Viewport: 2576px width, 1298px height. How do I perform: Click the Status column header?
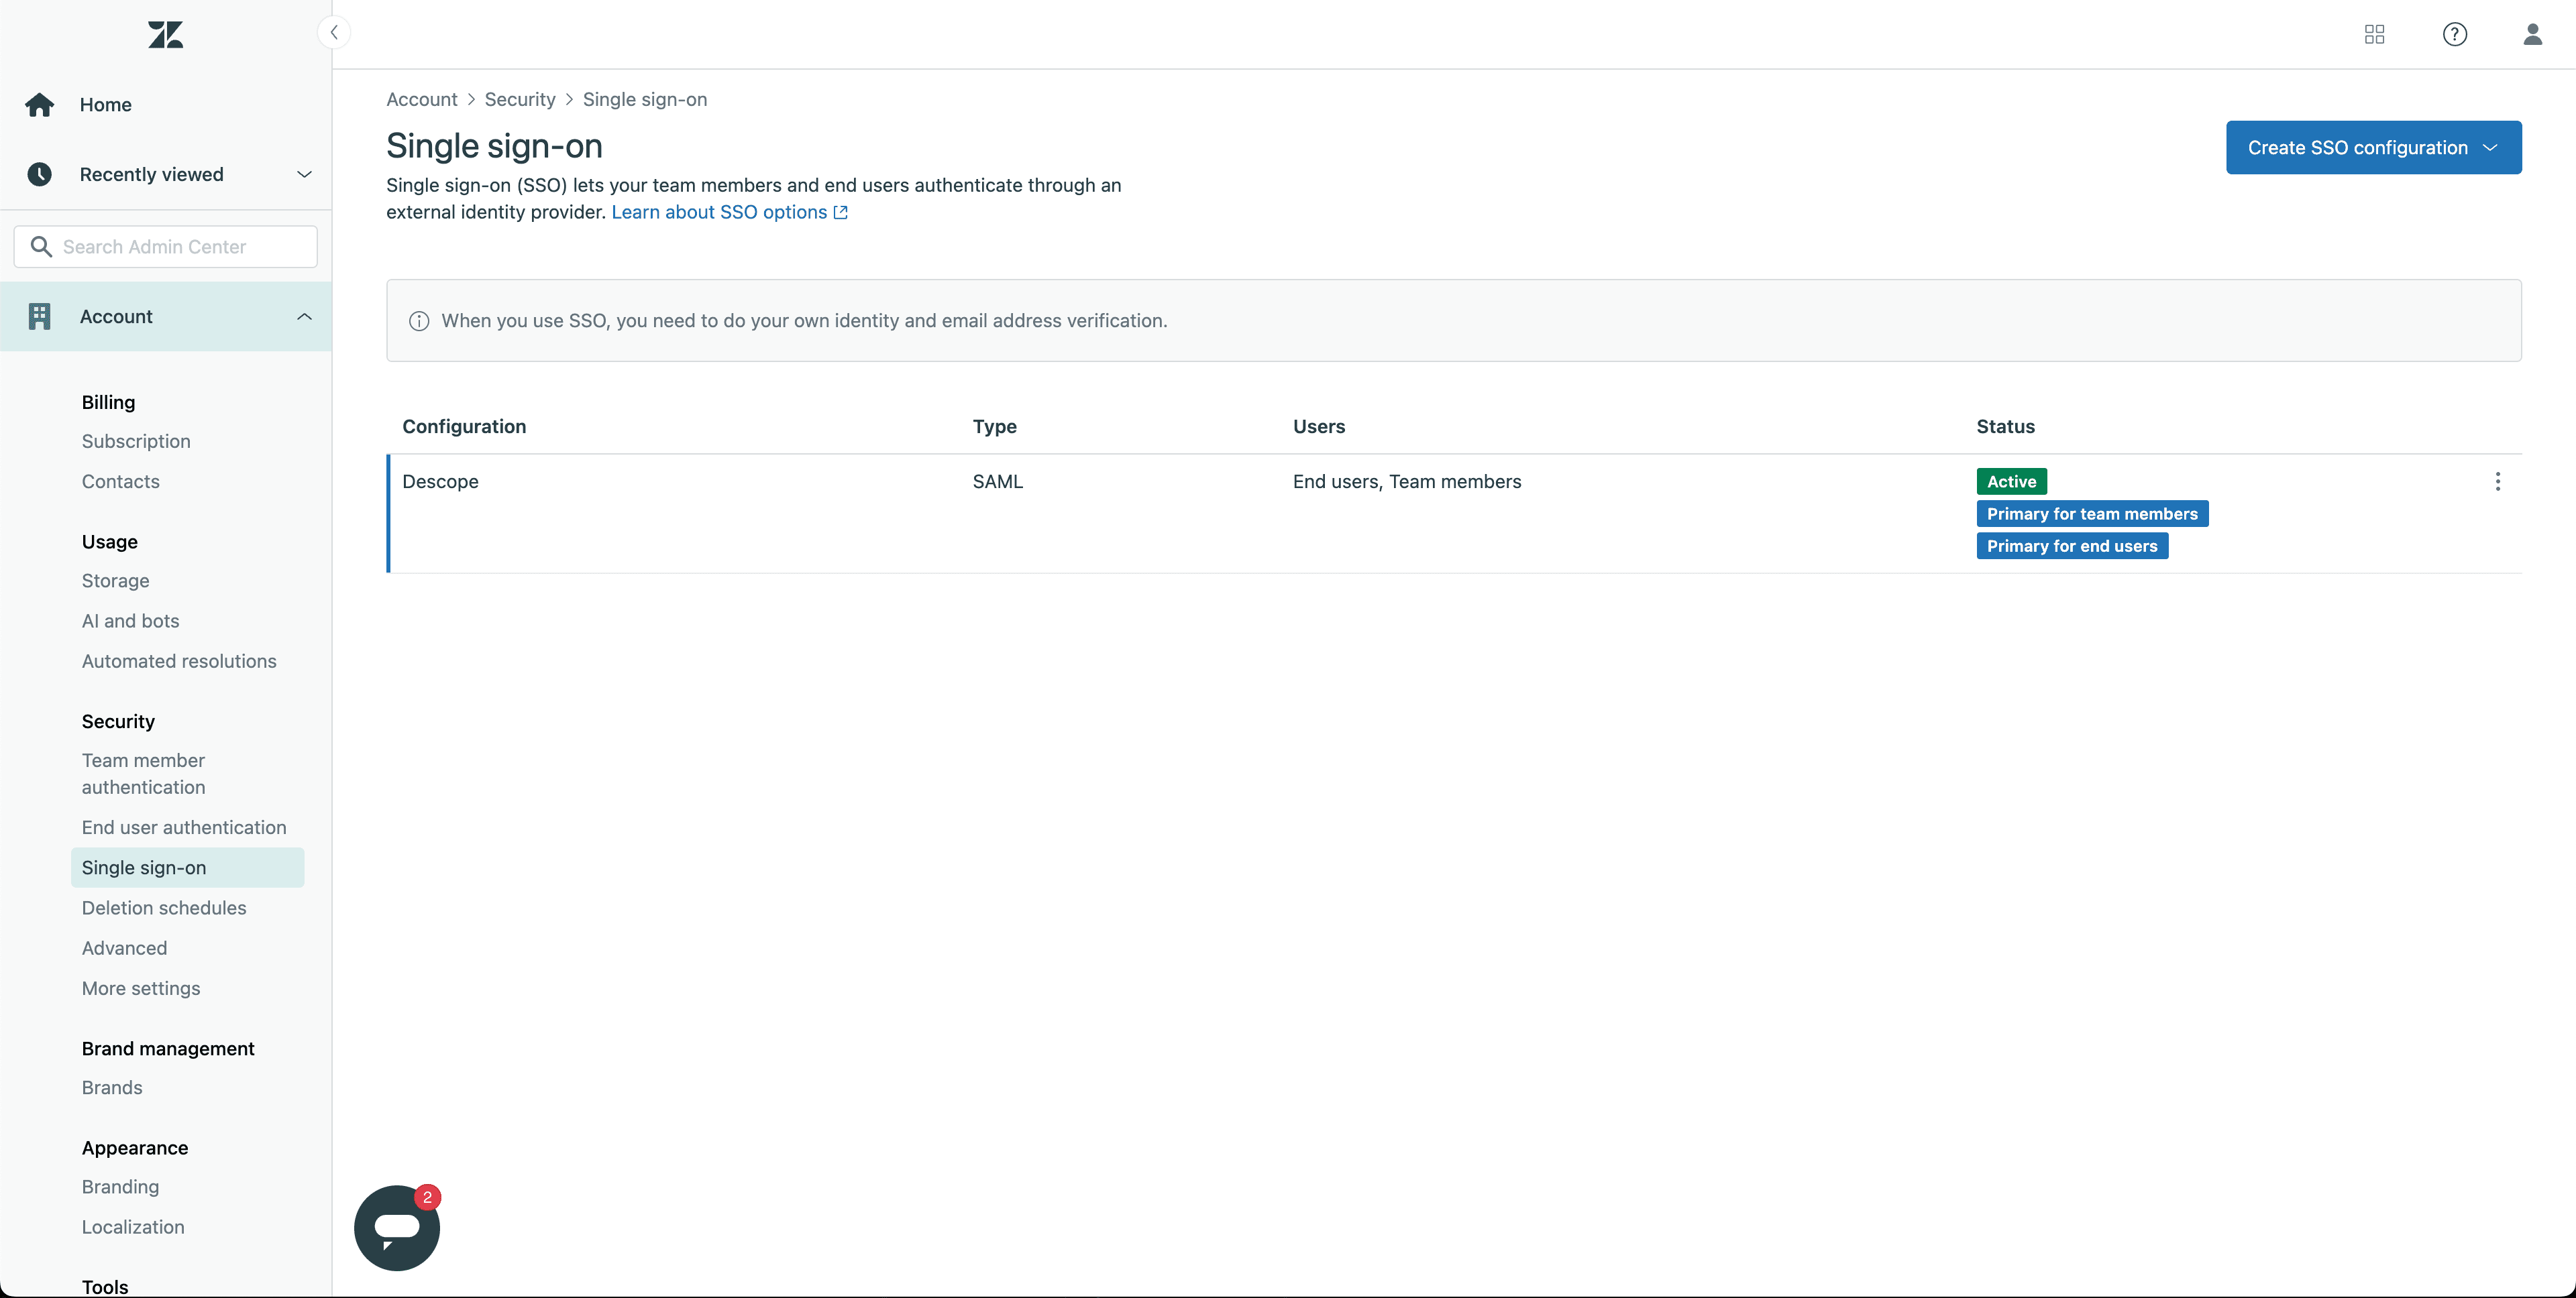[2005, 426]
